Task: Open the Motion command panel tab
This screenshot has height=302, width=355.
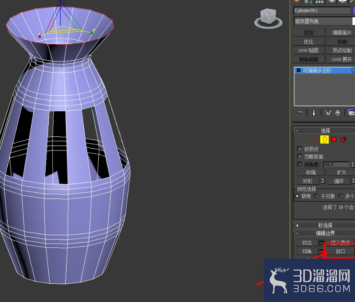Action: pyautogui.click(x=332, y=1)
